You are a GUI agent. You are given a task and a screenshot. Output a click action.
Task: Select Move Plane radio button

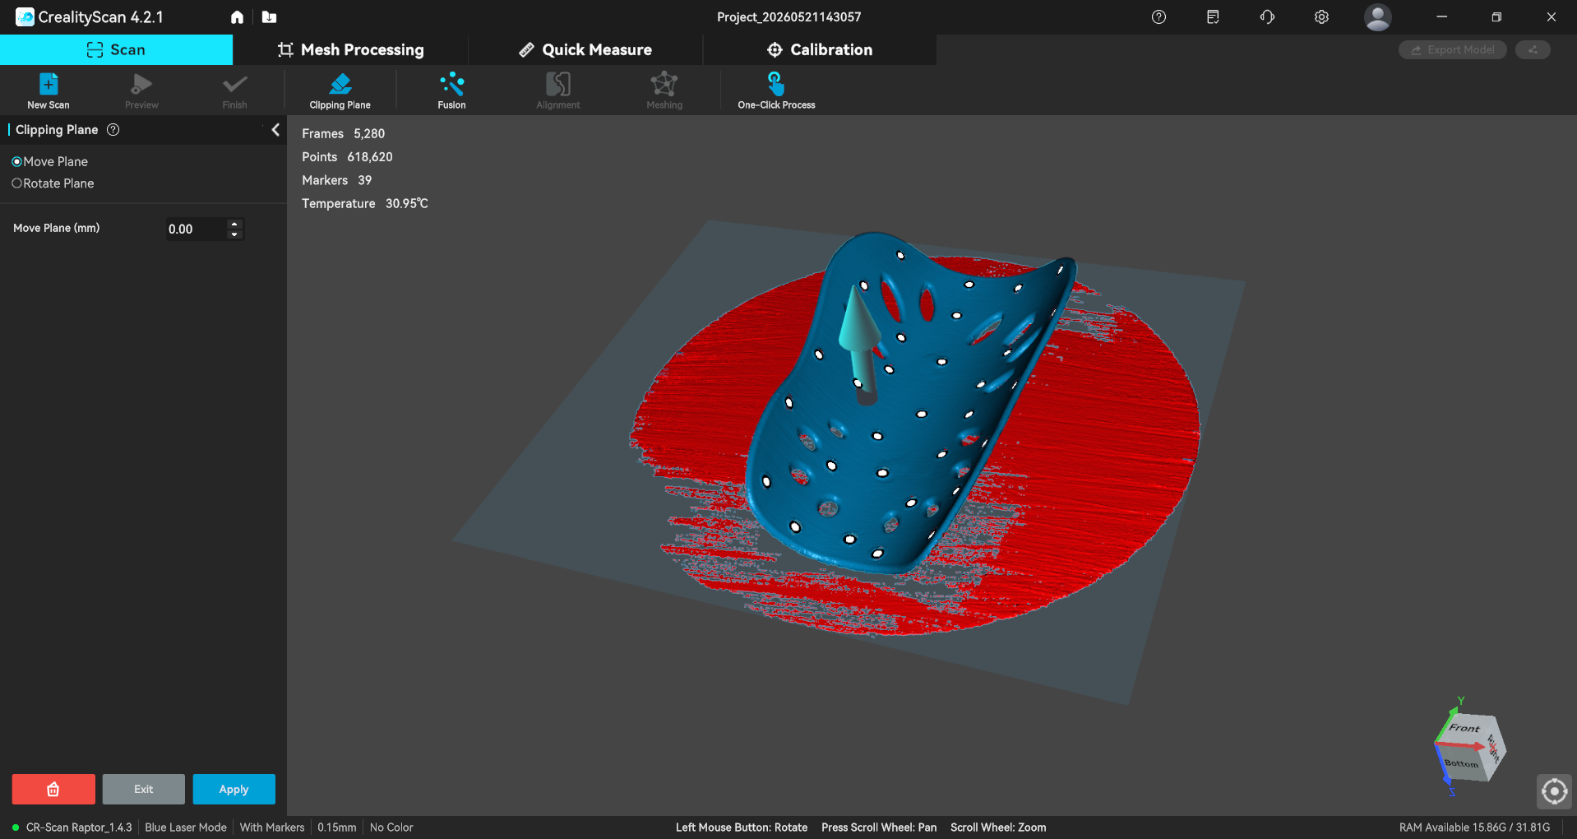pos(16,162)
